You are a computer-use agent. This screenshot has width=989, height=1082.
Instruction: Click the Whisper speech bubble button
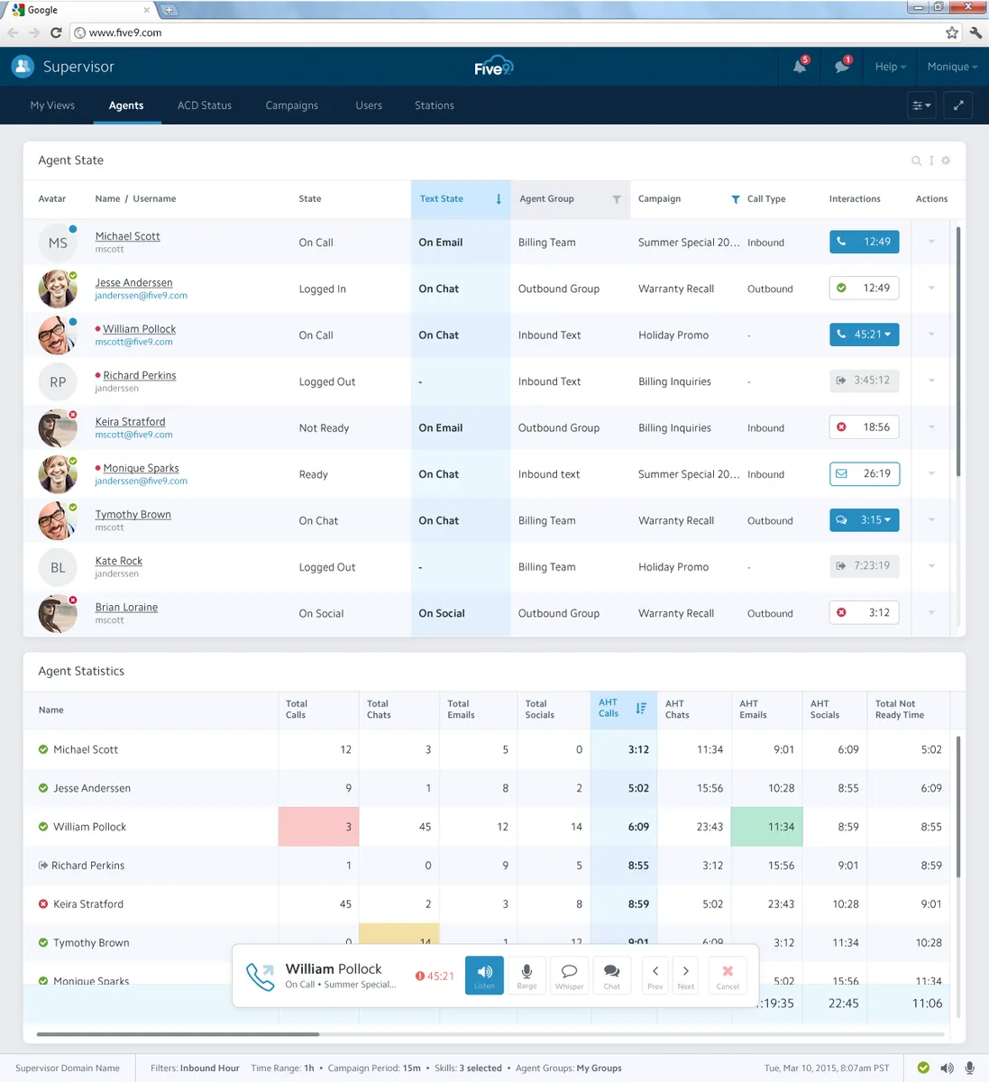click(570, 975)
